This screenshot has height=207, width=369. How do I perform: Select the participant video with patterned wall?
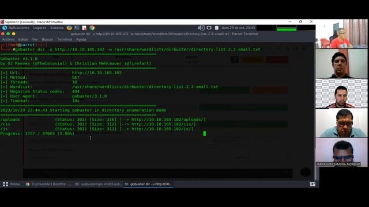[341, 93]
